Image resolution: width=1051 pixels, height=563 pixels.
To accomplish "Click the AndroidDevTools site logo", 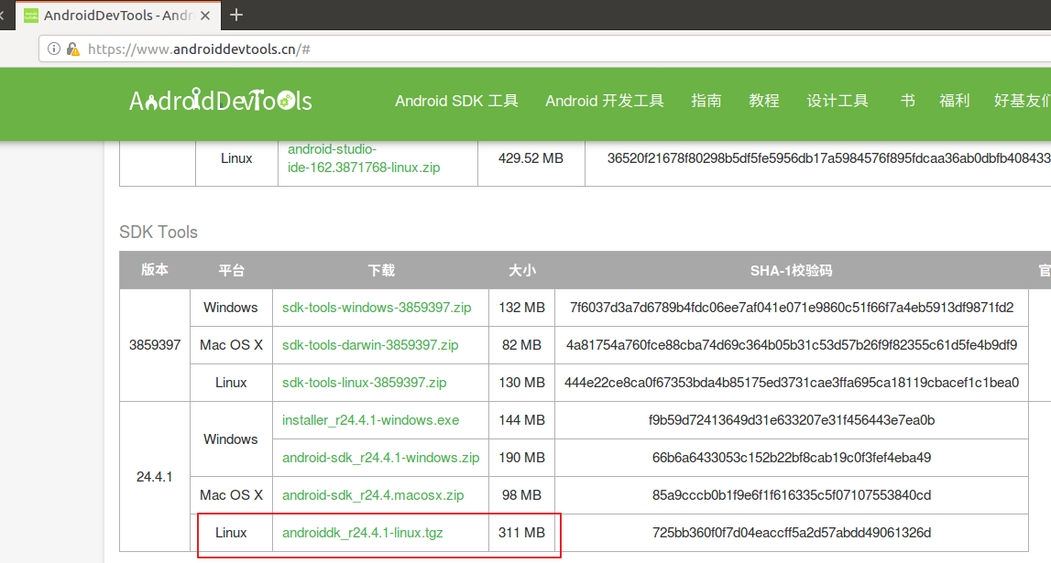I will pos(221,101).
